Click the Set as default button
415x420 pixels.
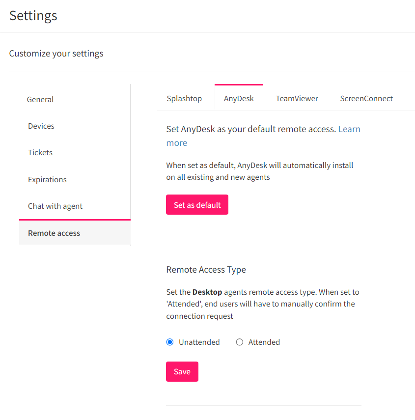click(197, 205)
